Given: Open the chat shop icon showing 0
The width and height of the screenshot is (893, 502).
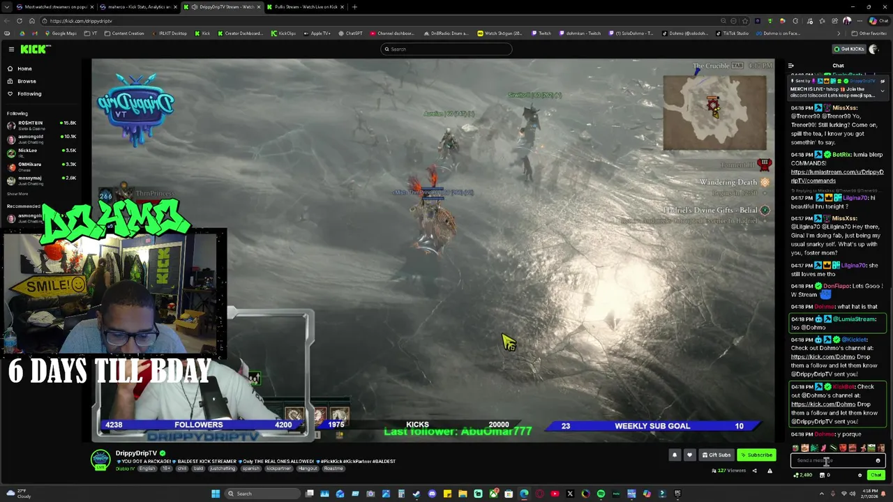Looking at the screenshot, I should (824, 476).
